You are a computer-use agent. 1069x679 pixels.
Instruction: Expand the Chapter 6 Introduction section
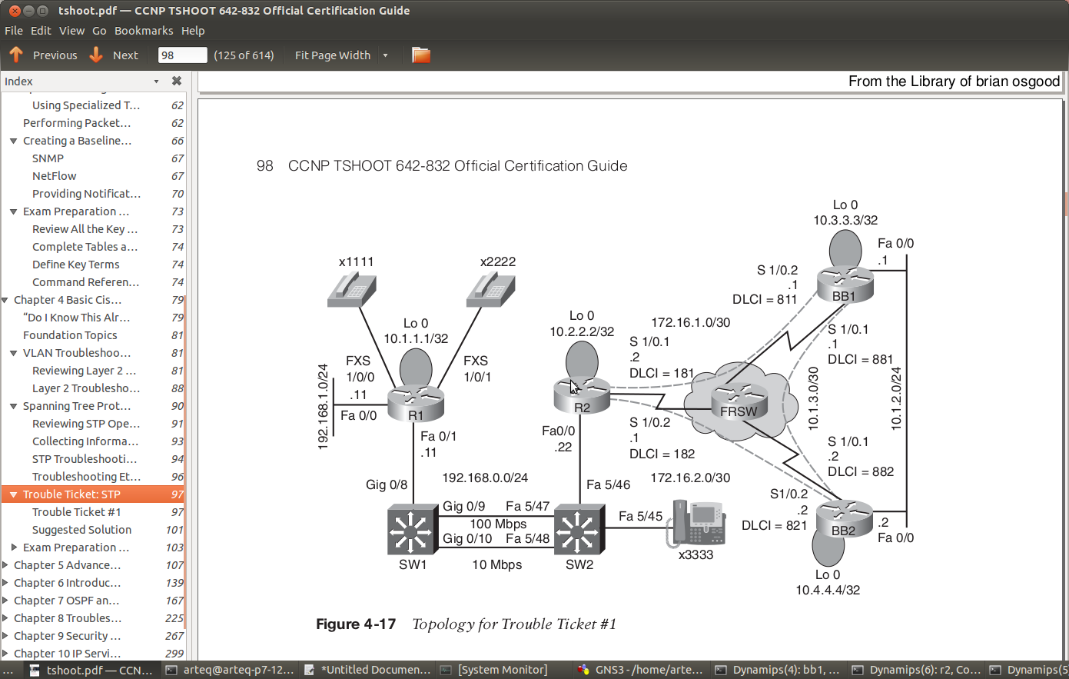point(5,583)
